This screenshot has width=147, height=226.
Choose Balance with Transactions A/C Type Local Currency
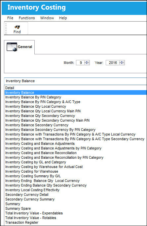point(76,134)
